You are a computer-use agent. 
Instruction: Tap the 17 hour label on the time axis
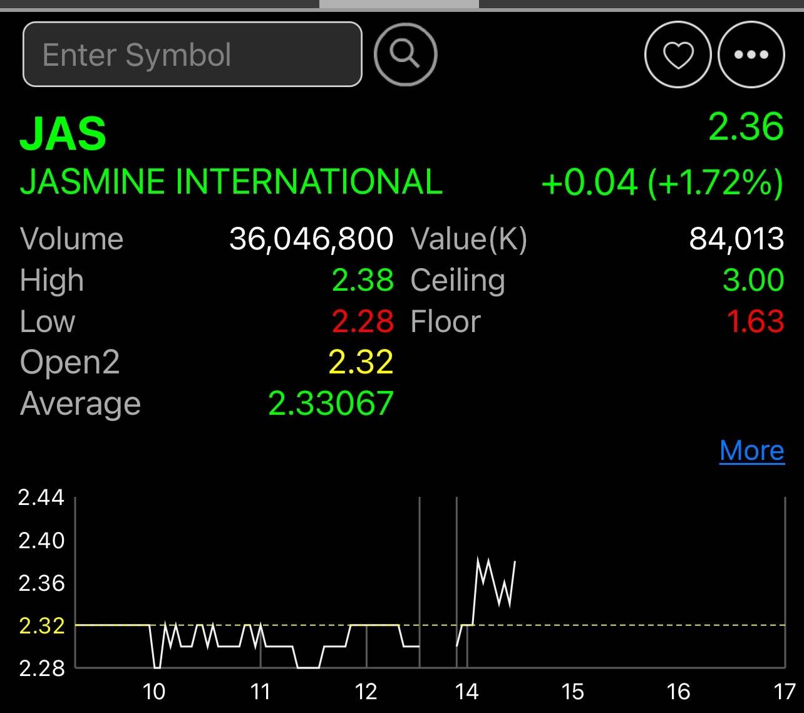(x=785, y=692)
